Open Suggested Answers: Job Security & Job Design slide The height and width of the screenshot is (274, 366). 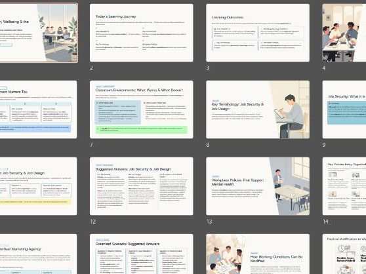(x=142, y=186)
